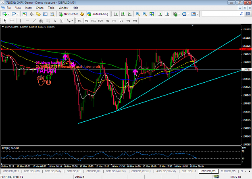
Task: Switch timeframe to H1
Action: [x=107, y=21]
